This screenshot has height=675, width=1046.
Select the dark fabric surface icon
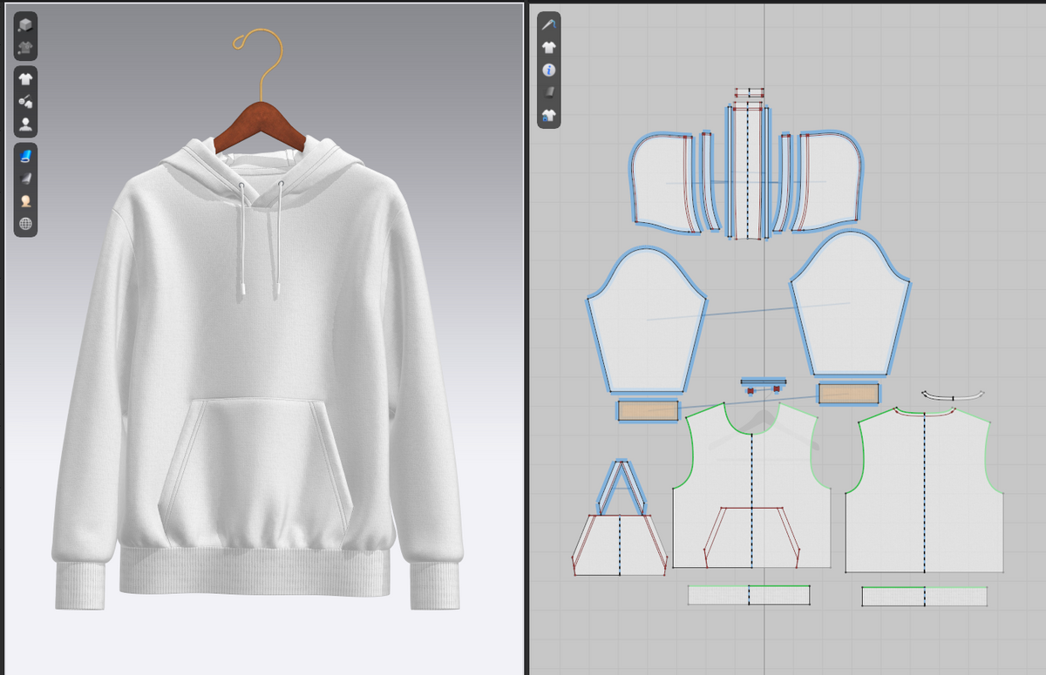pos(25,179)
